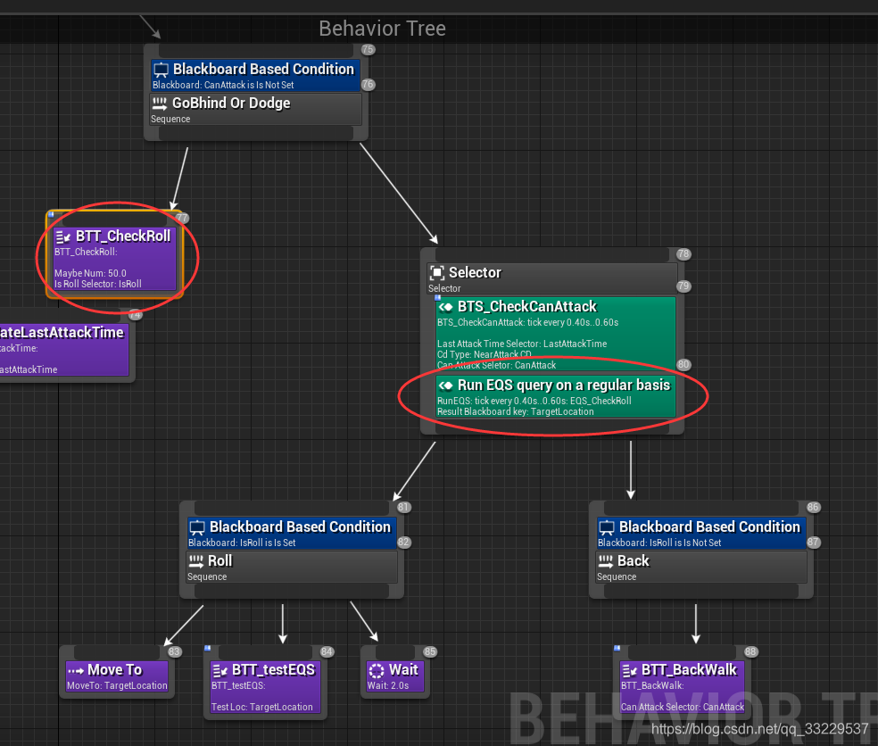878x746 pixels.
Task: Click the Back sequence icon
Action: pyautogui.click(x=606, y=561)
